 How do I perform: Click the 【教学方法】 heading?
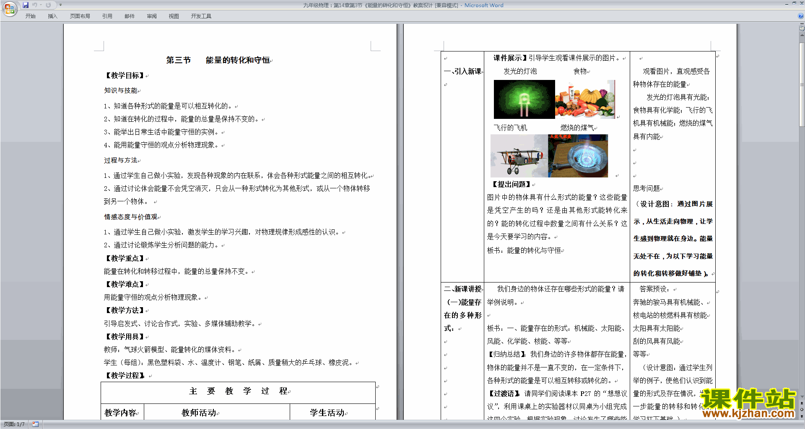click(x=125, y=310)
